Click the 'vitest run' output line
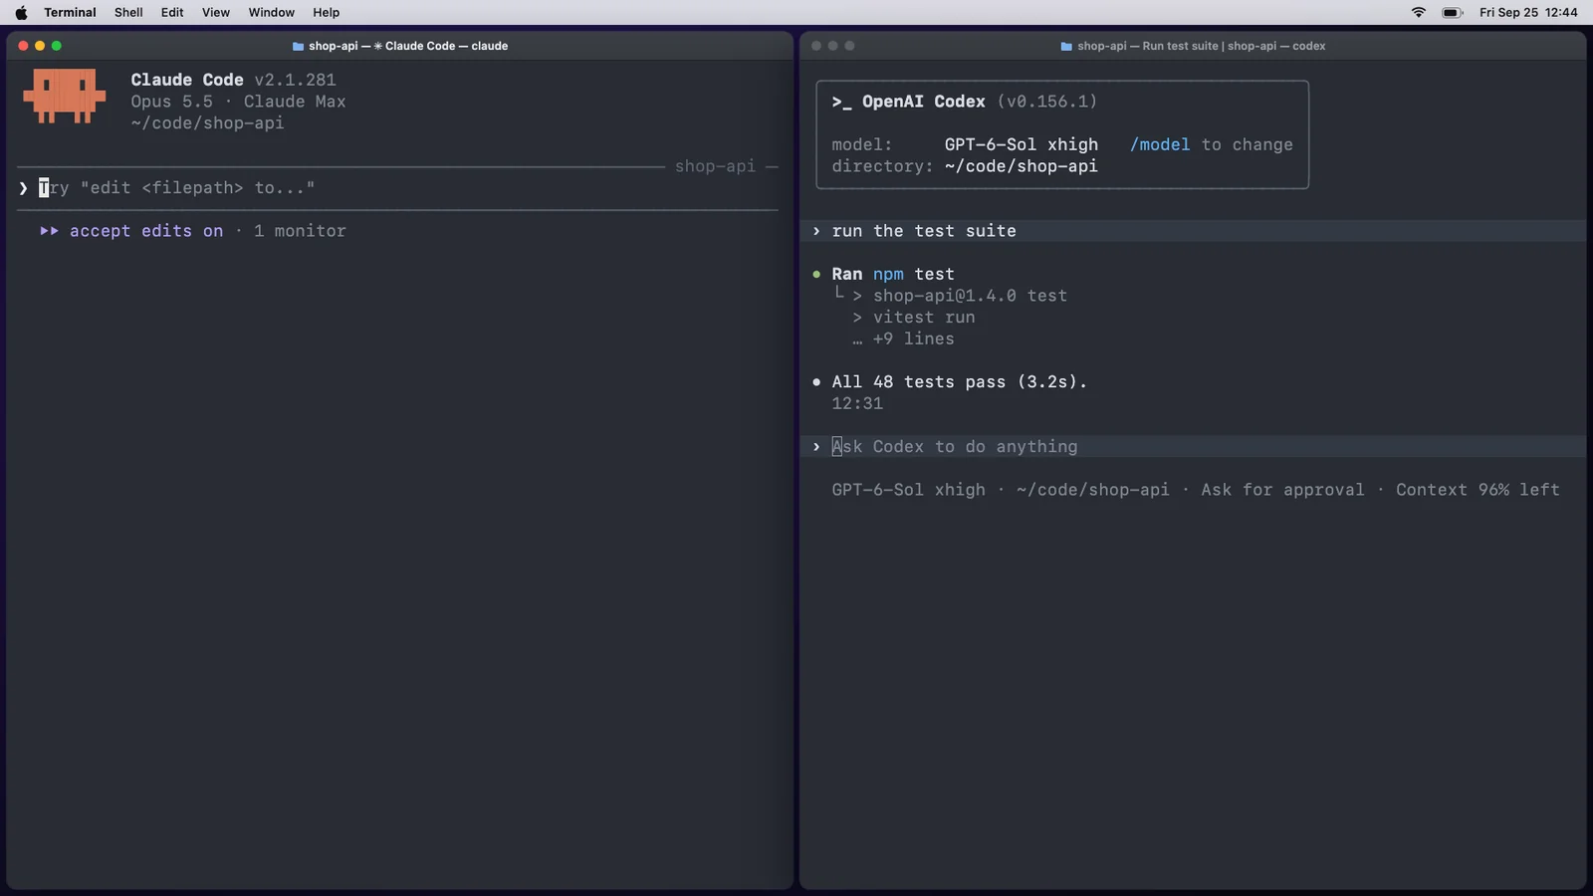 coord(924,318)
